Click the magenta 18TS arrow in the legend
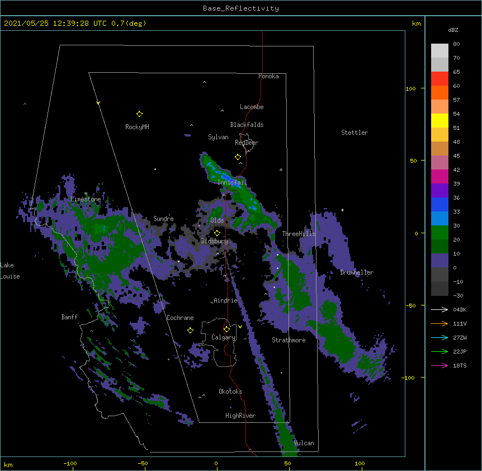This screenshot has width=482, height=471. click(440, 365)
